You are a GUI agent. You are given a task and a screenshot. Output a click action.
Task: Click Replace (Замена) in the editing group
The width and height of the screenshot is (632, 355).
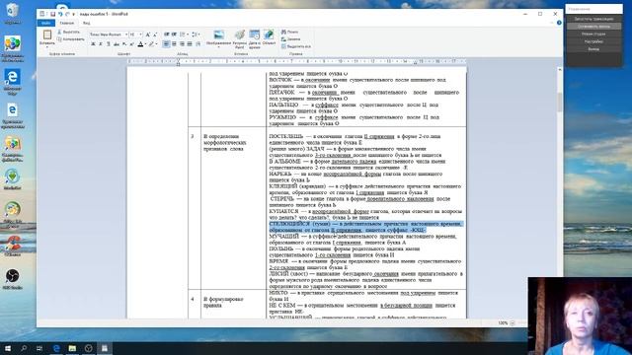(291, 39)
